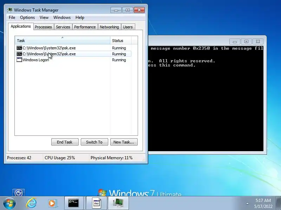Show hidden icons in system tray
Screen dimensions: 281x210
pos(247,203)
